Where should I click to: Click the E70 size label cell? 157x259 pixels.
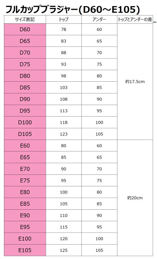(25, 169)
